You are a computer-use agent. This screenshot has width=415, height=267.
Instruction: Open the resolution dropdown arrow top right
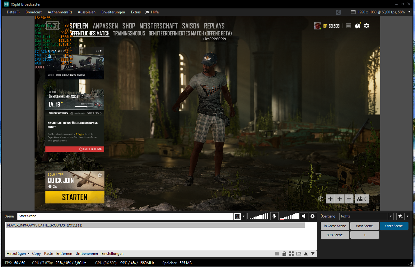409,12
